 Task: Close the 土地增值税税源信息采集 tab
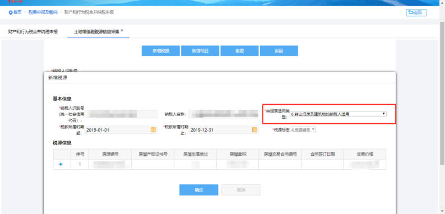pyautogui.click(x=122, y=30)
